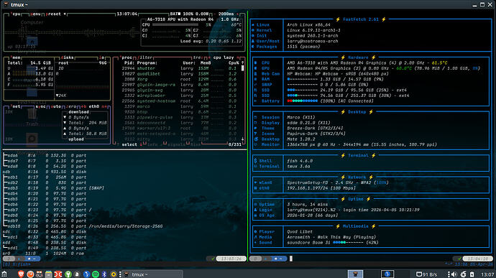The height and width of the screenshot is (278, 496).
Task: Select next sort column arrow after cpu lazy
Action: [x=237, y=57]
